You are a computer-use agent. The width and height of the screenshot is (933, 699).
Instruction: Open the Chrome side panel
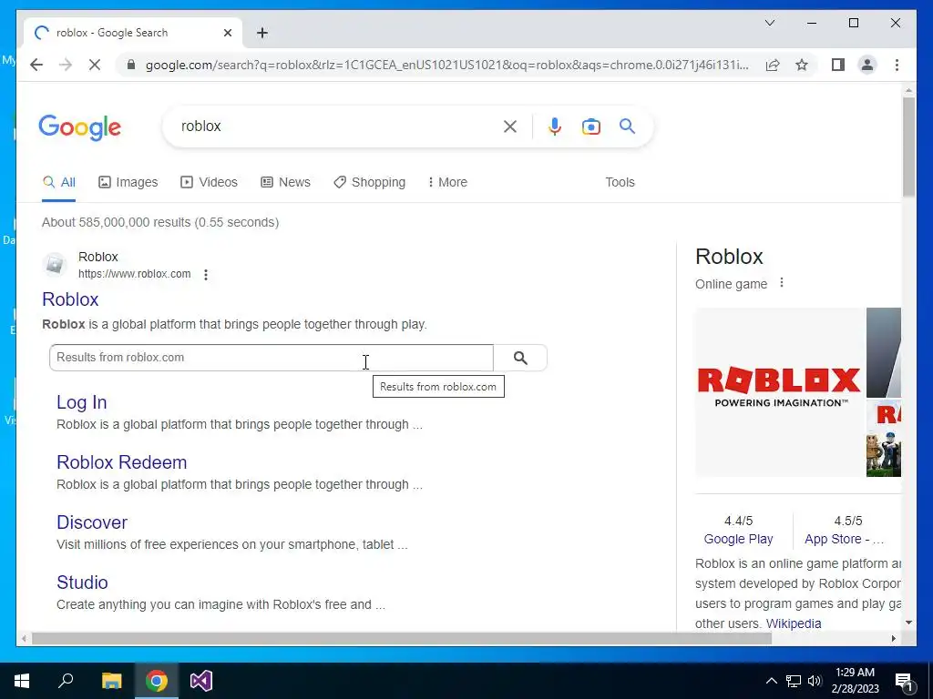(838, 65)
